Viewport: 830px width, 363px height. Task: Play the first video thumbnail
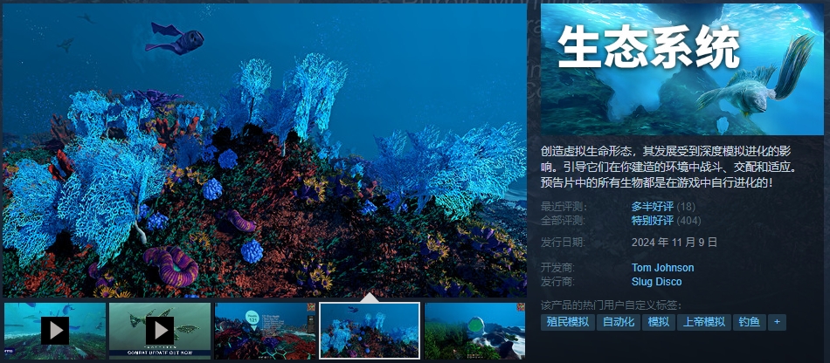54,331
